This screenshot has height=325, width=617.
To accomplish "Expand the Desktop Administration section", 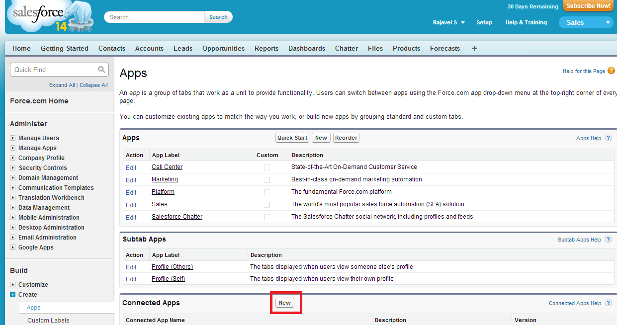I will pos(13,228).
